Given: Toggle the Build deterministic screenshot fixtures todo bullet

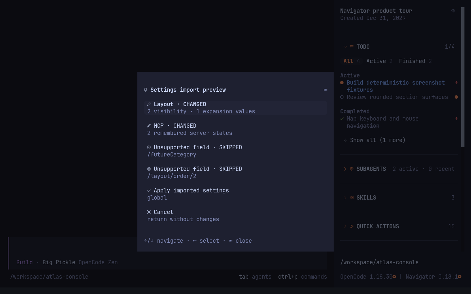Looking at the screenshot, I should [342, 83].
